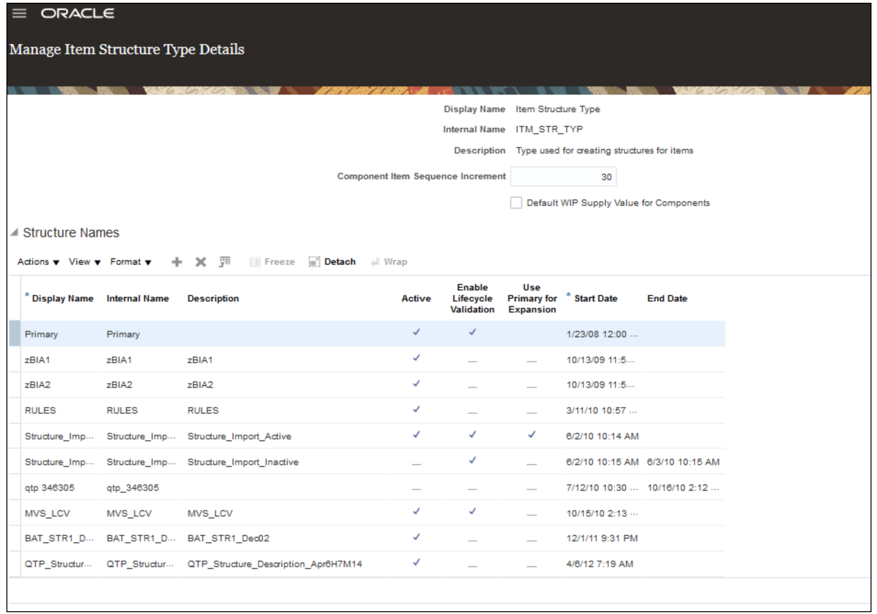Open the navigation drawer menu
Screen dimensions: 877x614
18,13
